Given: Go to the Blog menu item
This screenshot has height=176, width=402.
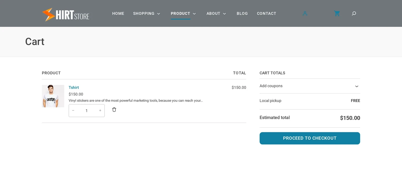Looking at the screenshot, I should click(x=242, y=14).
